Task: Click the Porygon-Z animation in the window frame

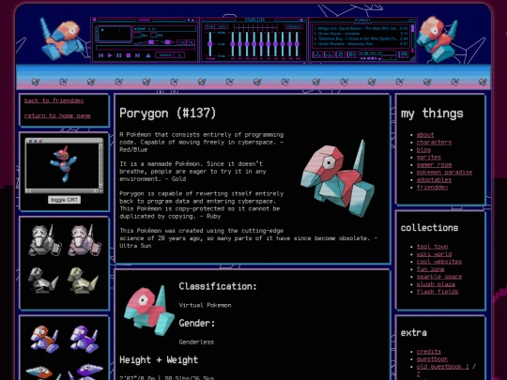Action: (x=64, y=165)
